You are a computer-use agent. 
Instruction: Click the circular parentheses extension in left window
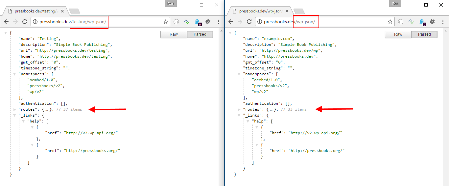[176, 22]
